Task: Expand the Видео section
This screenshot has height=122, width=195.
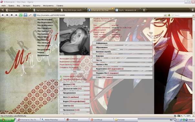Action: [75, 101]
